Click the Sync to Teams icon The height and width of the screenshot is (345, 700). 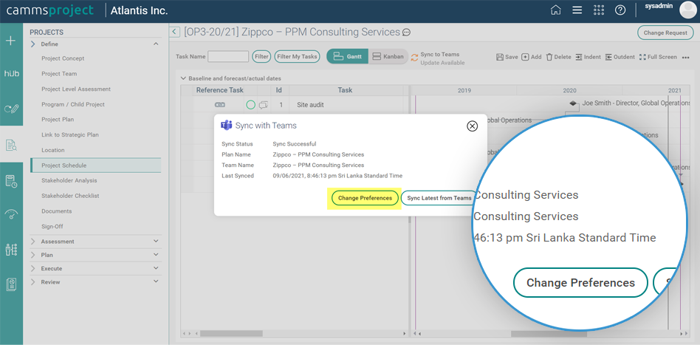(415, 57)
